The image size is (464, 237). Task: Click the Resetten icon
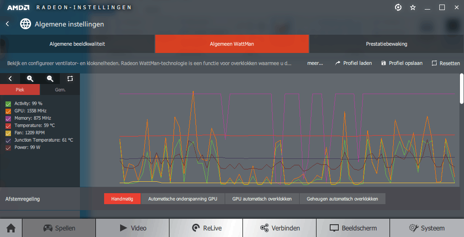[434, 63]
